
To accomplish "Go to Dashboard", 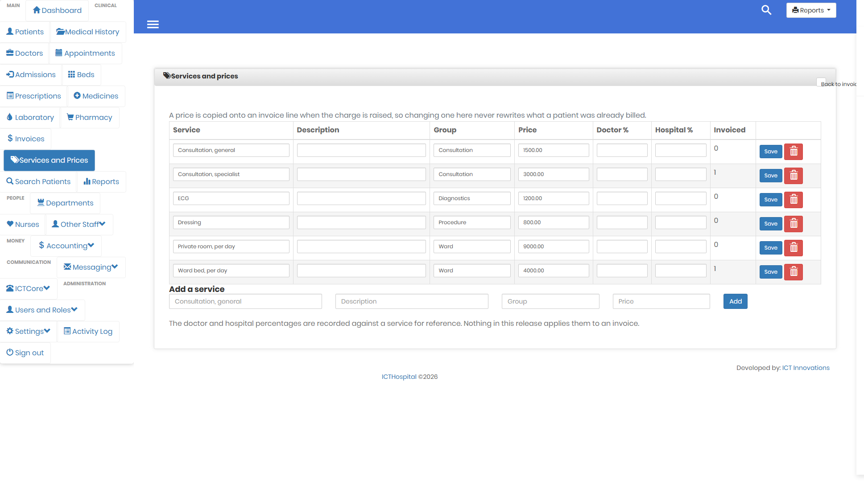I will tap(57, 10).
